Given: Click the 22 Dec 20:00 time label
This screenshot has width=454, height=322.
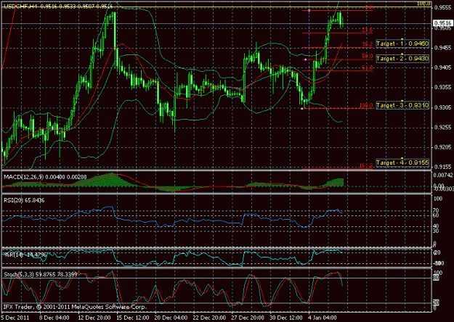Looking at the screenshot, I should (209, 318).
